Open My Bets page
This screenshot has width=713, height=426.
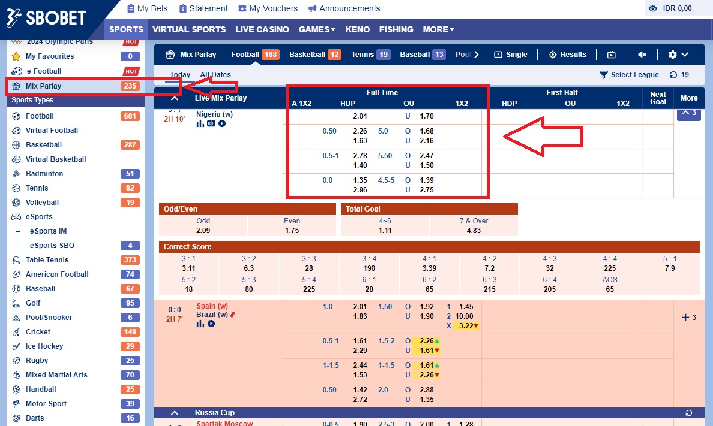pos(147,8)
